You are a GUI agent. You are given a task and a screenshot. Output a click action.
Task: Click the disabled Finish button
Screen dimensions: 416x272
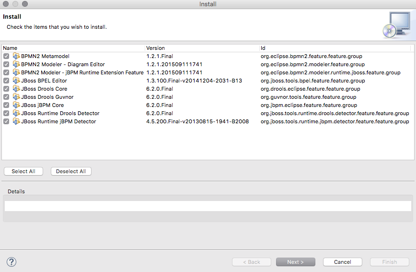point(390,262)
